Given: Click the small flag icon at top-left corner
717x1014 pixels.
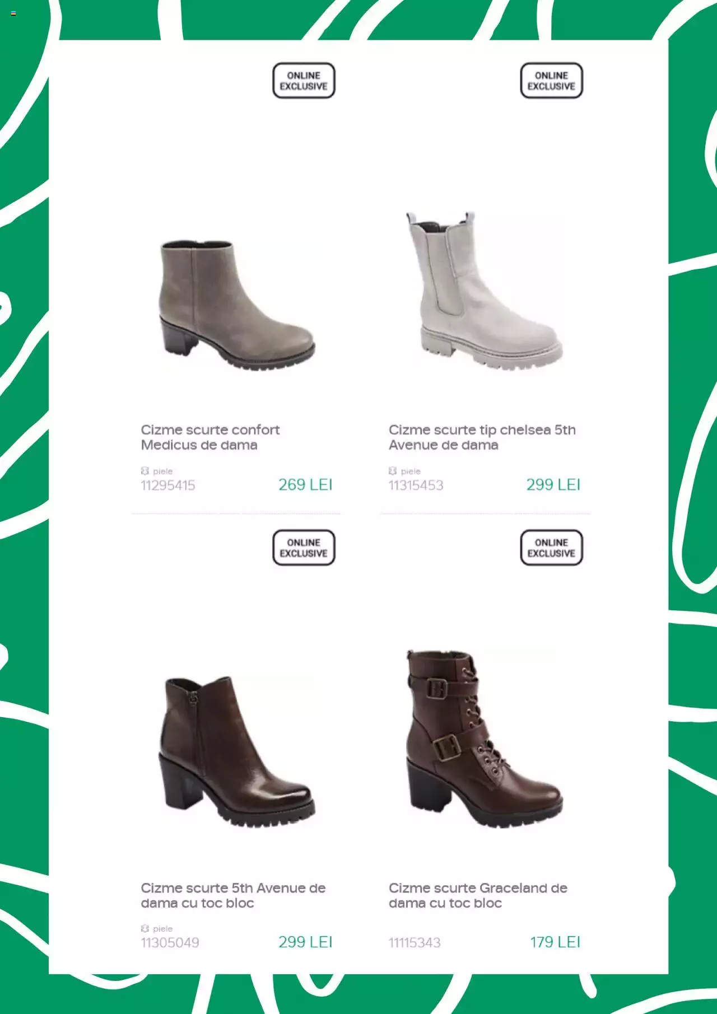Looking at the screenshot, I should 13,13.
